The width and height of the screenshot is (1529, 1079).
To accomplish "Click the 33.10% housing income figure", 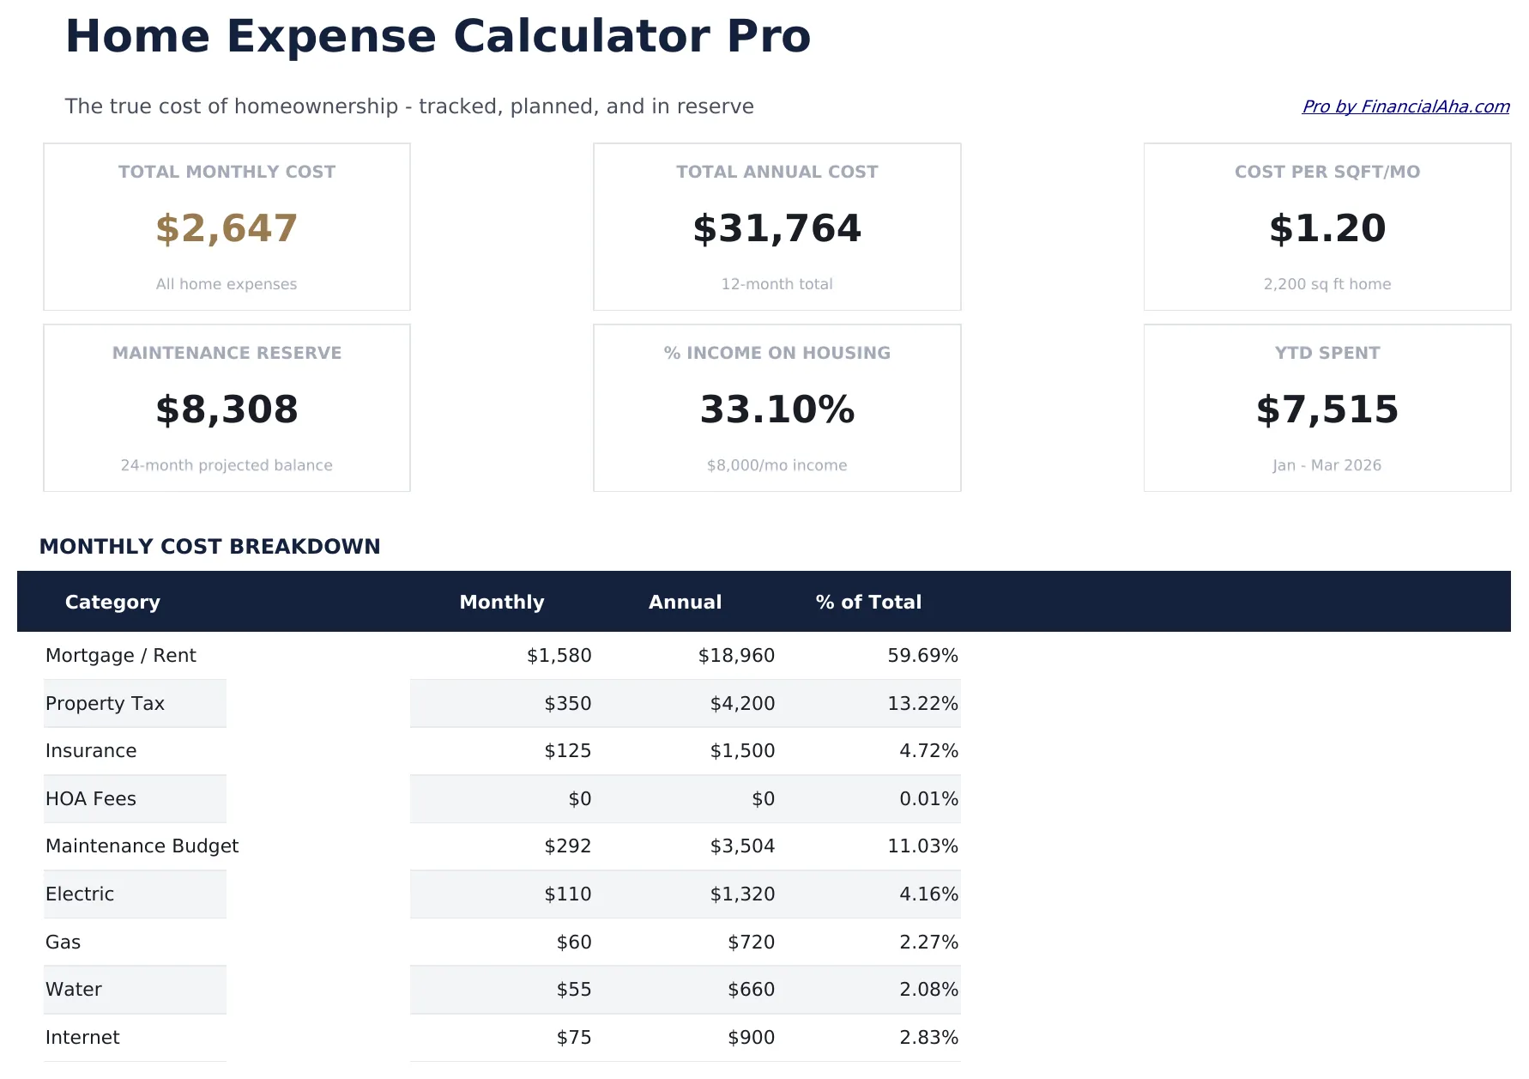I will 777,409.
